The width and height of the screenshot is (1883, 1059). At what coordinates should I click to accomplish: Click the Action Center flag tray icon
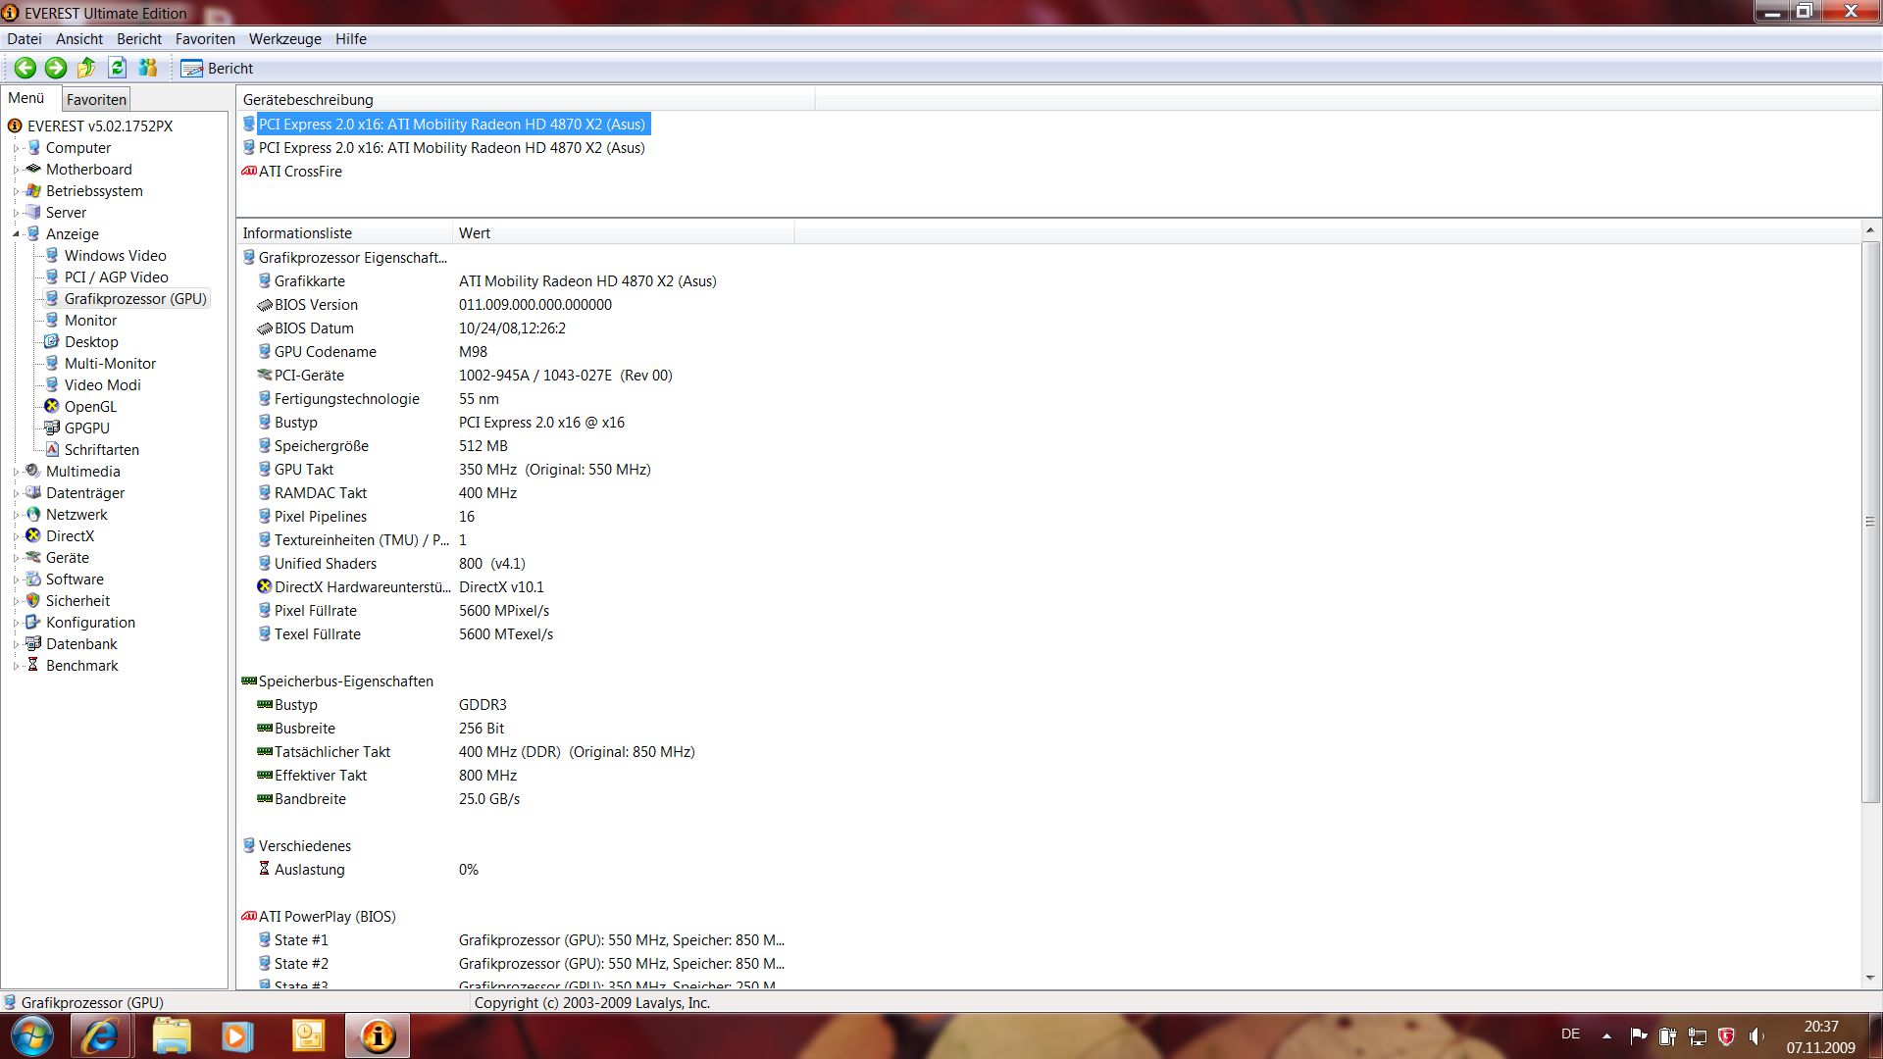[1638, 1035]
